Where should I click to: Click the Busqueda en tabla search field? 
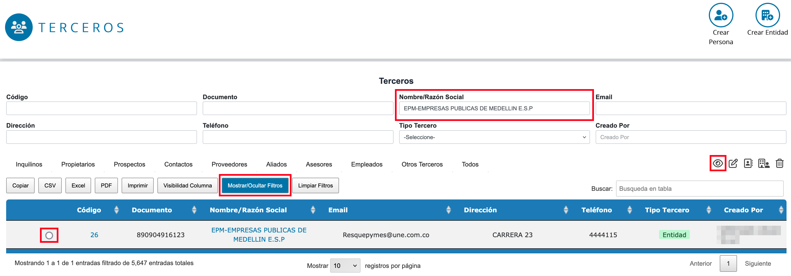click(699, 189)
